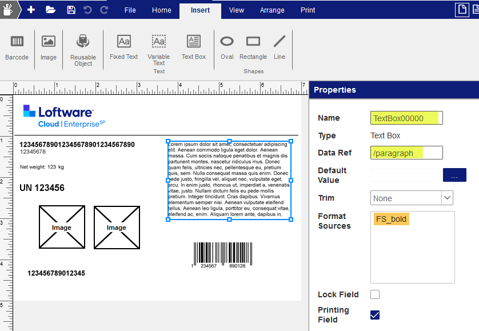Switch to the Arrange tab

(272, 10)
